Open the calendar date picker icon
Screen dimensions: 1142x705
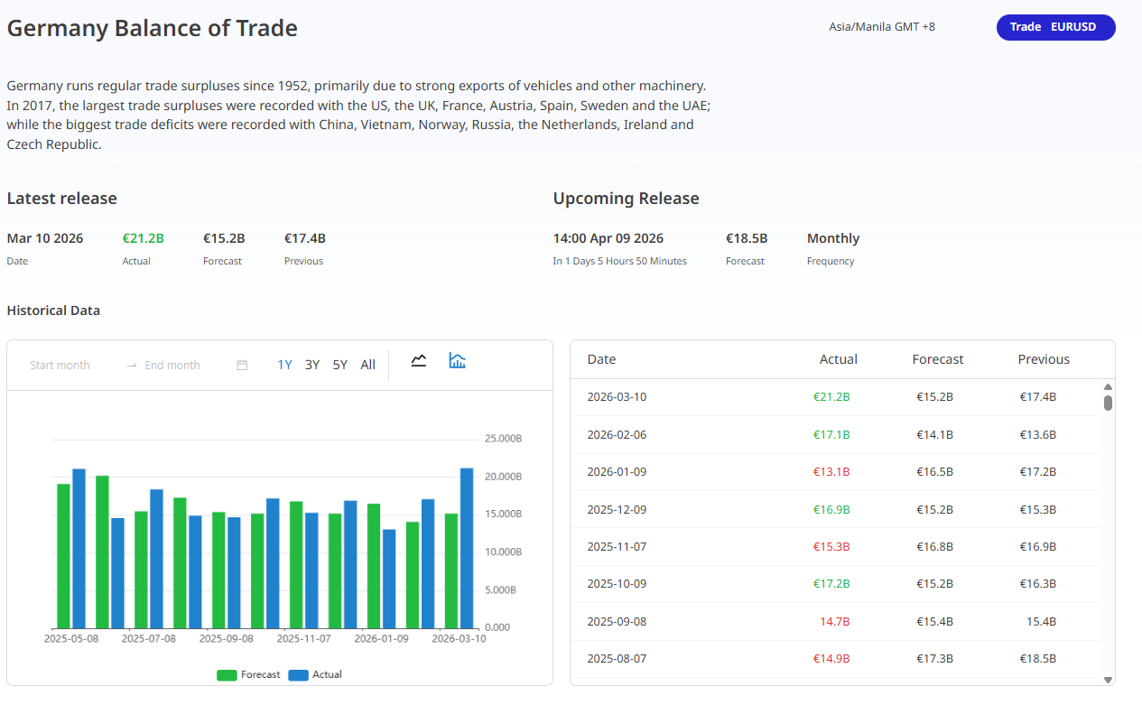coord(242,366)
